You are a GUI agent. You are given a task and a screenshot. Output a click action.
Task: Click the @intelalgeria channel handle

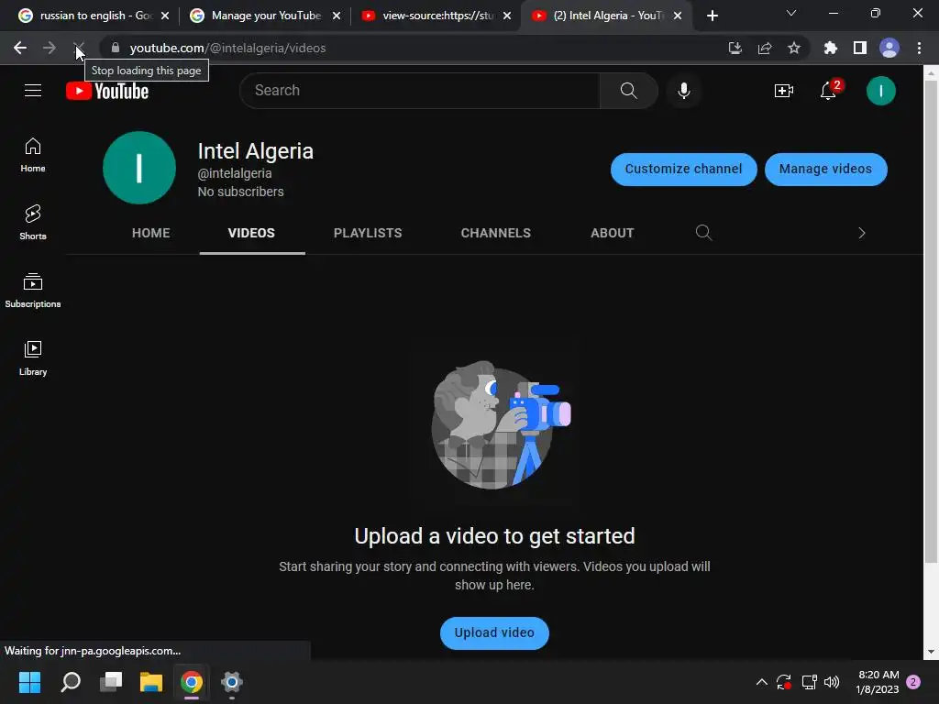click(235, 173)
